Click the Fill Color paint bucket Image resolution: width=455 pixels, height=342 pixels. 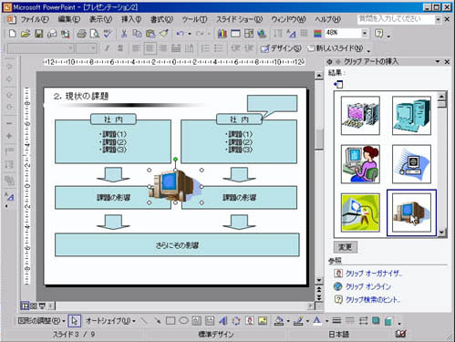point(278,320)
